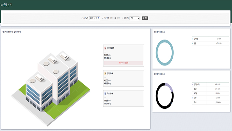The image size is (232, 131).
Task: Click the pink energy generation banner
Action: pos(124,63)
